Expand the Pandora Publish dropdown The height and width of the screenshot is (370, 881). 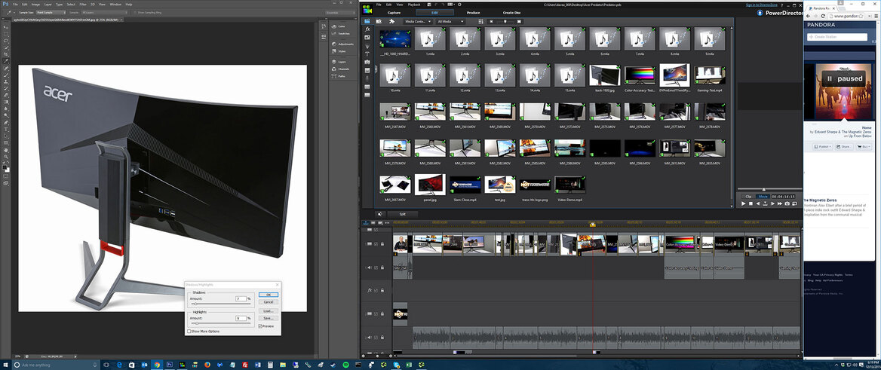click(x=823, y=146)
